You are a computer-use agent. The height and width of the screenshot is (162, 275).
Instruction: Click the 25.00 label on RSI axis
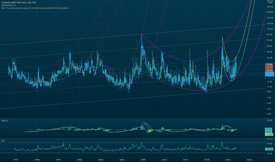tap(270, 153)
